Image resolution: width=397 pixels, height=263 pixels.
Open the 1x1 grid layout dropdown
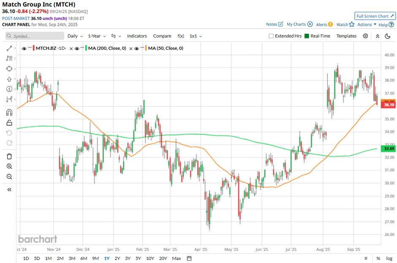click(x=196, y=36)
